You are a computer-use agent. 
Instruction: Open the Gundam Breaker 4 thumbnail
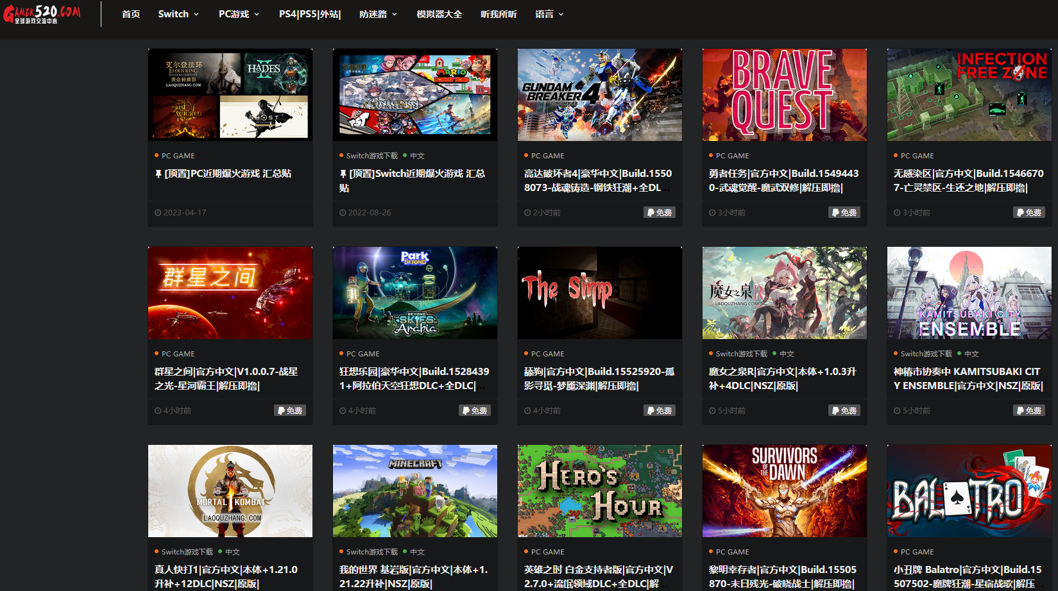point(600,95)
